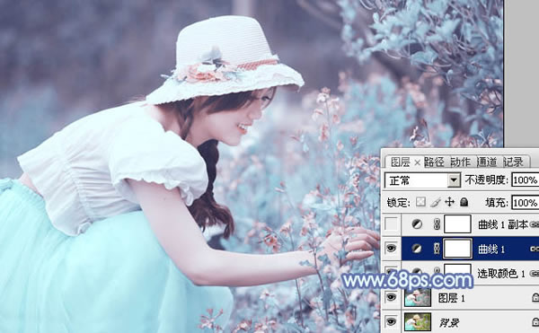Click link icon at right of 曲线 1 副本
539x333 pixels.
(x=535, y=224)
